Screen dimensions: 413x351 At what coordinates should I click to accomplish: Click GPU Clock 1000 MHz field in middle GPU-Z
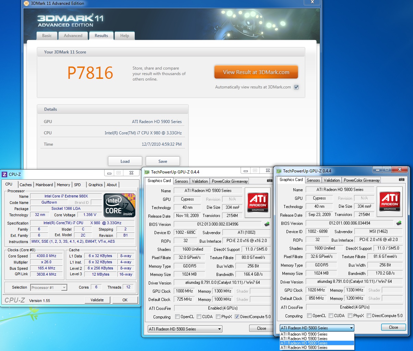(x=184, y=291)
